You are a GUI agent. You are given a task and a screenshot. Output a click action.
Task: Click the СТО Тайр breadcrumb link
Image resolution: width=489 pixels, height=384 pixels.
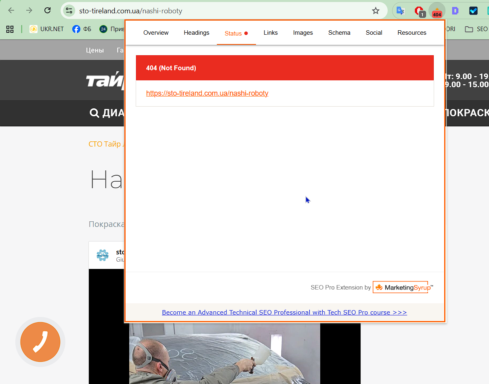tap(106, 144)
